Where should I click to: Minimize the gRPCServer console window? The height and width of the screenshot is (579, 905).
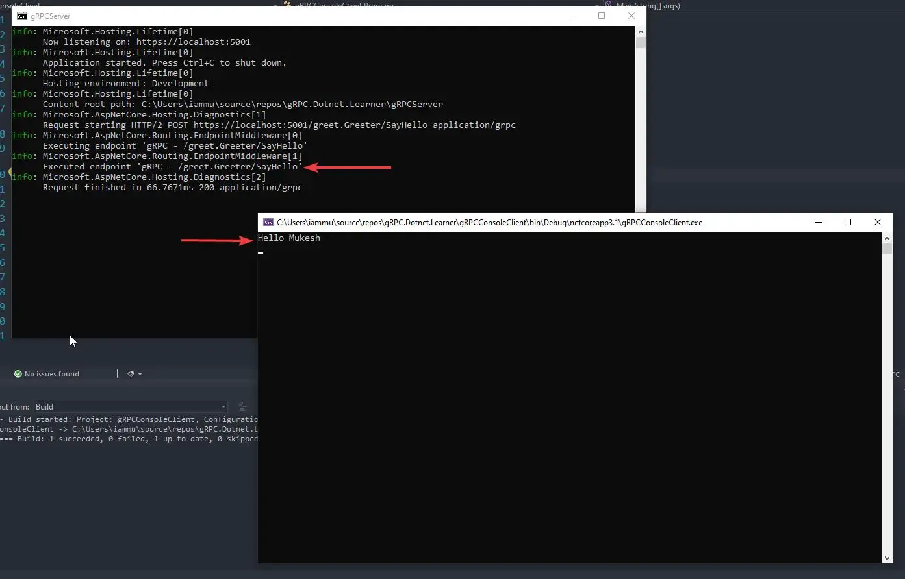click(572, 16)
